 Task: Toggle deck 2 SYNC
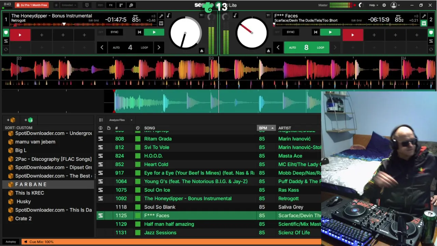tap(291, 32)
